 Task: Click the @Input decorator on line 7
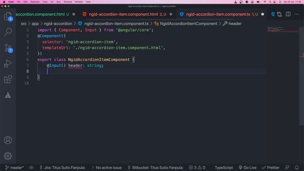(56, 66)
